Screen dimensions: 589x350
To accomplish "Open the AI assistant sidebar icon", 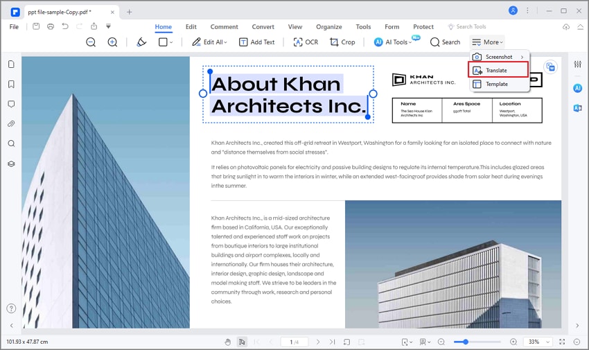I will click(578, 88).
